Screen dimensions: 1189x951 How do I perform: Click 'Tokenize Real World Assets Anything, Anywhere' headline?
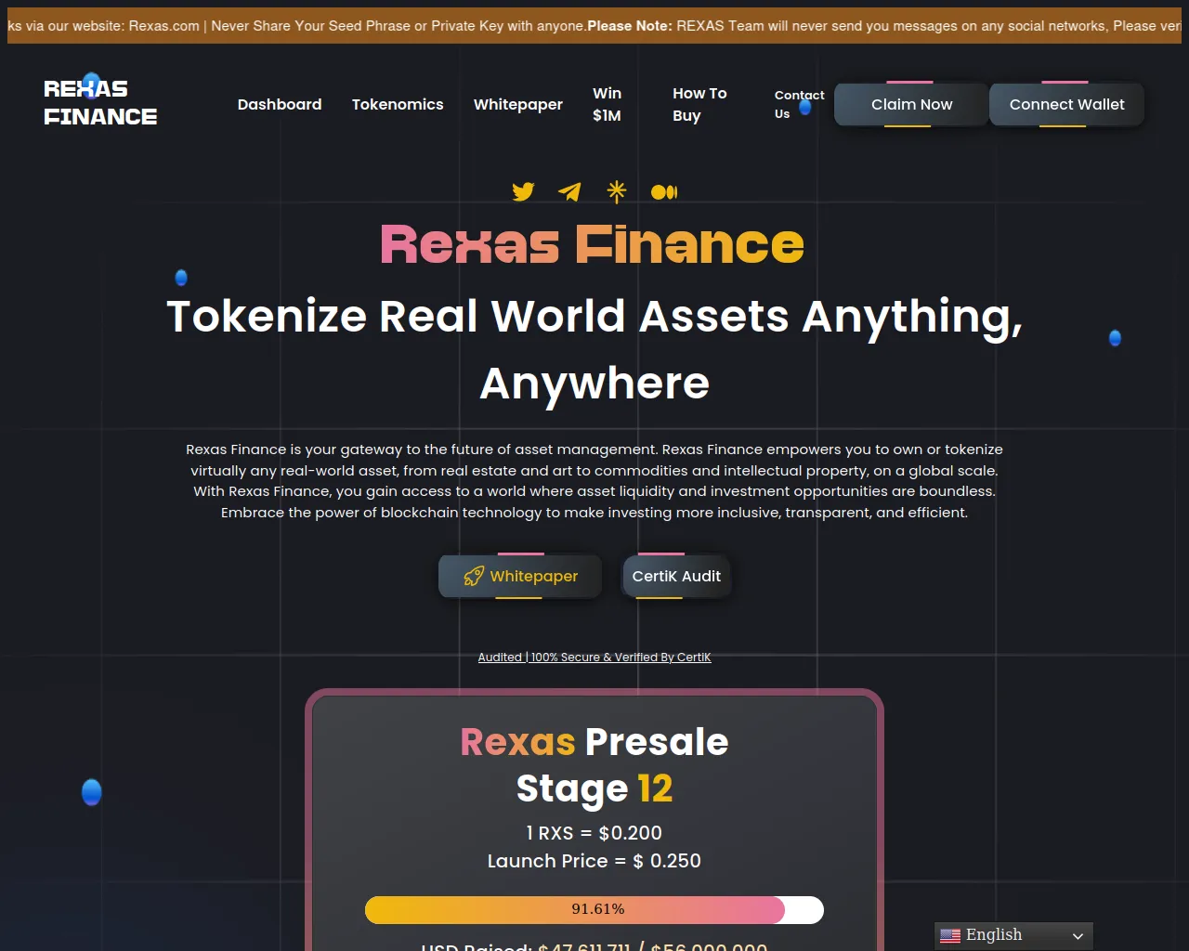pos(594,349)
